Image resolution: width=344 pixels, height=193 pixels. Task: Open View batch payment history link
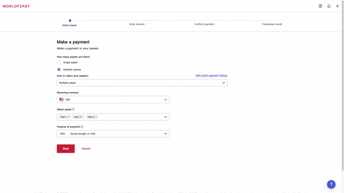211,75
